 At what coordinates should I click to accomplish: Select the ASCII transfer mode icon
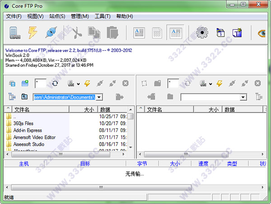[x=139, y=33]
